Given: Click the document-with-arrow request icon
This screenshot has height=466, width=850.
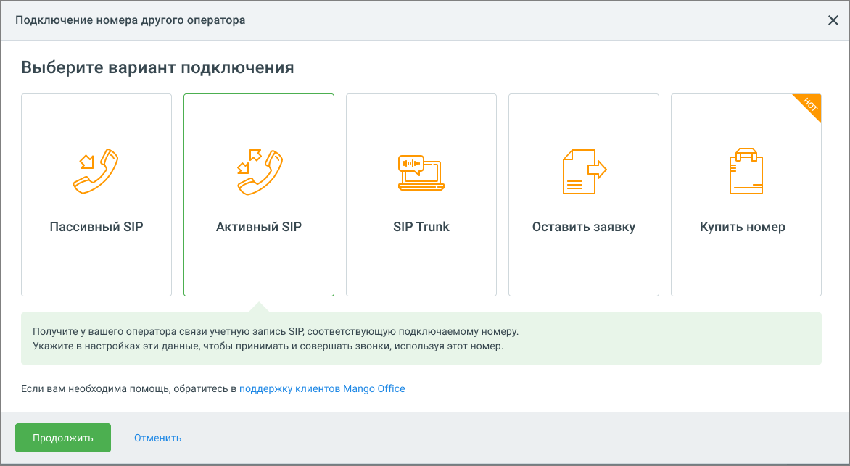Looking at the screenshot, I should 585,172.
